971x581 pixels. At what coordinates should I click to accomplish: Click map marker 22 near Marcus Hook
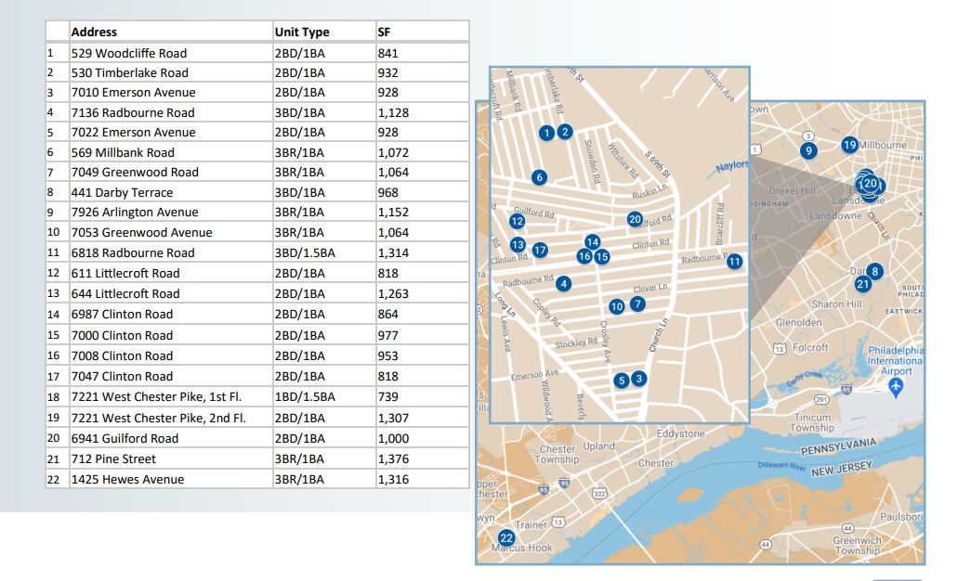[x=506, y=538]
